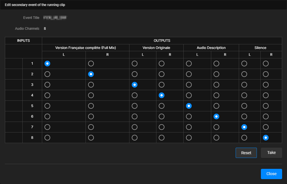Click the Audio Channels value 8

coord(44,29)
